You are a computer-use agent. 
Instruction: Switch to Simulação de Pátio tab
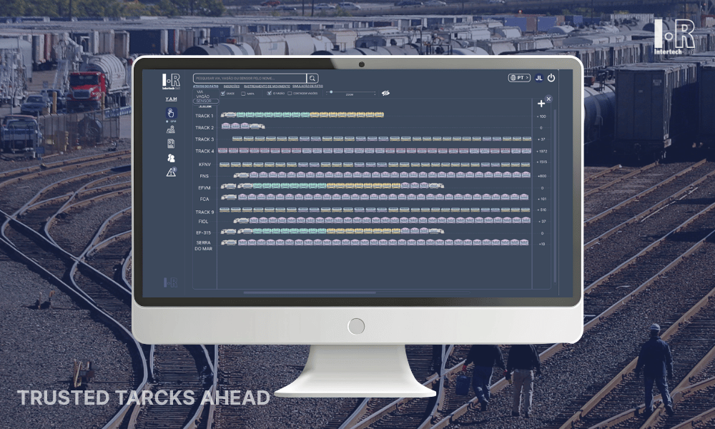[307, 87]
